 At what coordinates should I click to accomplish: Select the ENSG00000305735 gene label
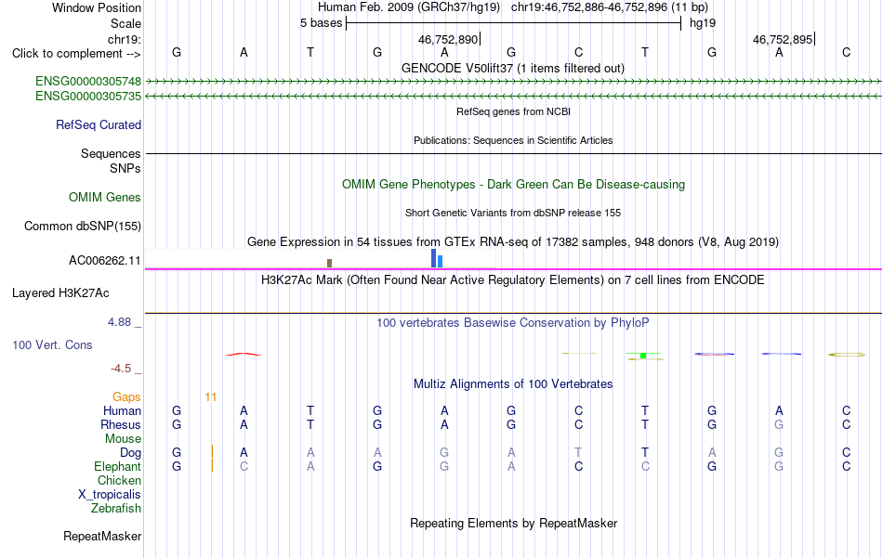tap(88, 97)
